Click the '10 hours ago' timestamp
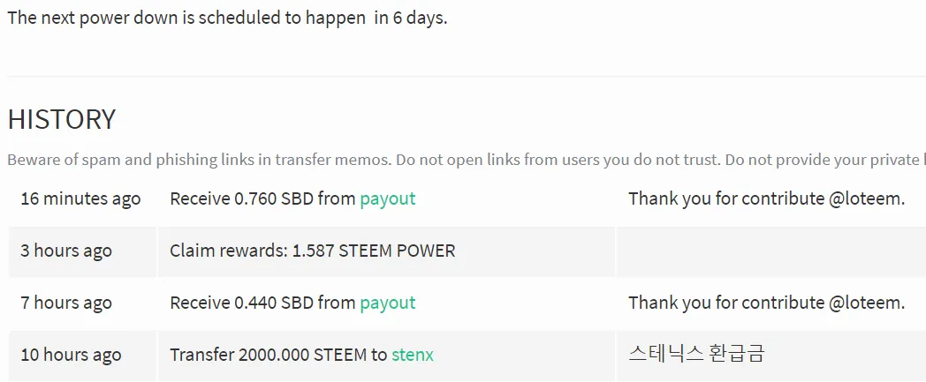Screen dimensions: 926x382 point(71,355)
